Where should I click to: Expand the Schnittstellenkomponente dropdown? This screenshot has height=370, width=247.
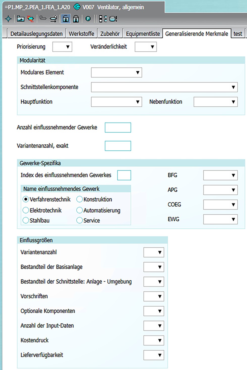(164, 87)
